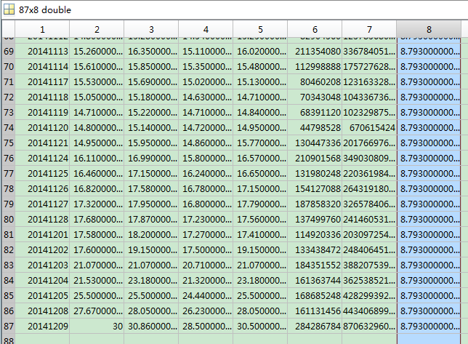Viewport: 468px width, 344px height.
Task: Select highlighted column header 8
Action: [x=429, y=29]
